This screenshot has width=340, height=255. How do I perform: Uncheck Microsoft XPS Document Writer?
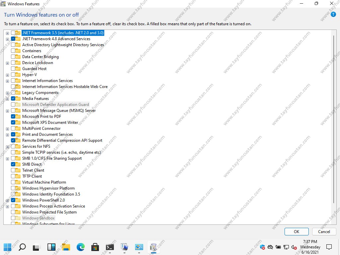pyautogui.click(x=13, y=122)
